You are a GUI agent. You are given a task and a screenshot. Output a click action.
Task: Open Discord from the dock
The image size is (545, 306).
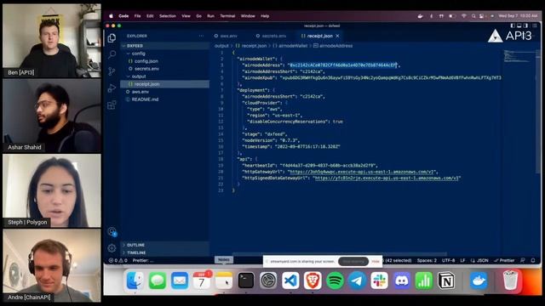[x=401, y=280]
